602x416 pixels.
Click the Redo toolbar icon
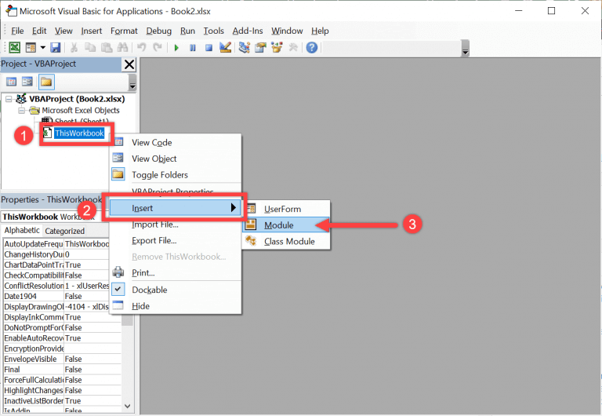pos(158,48)
